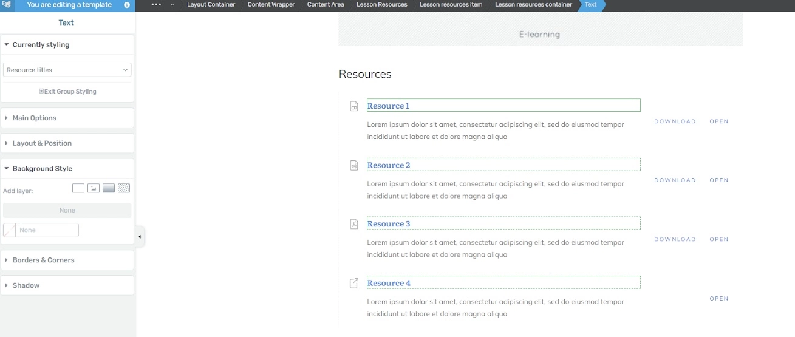Select Content Wrapper breadcrumb

point(271,5)
